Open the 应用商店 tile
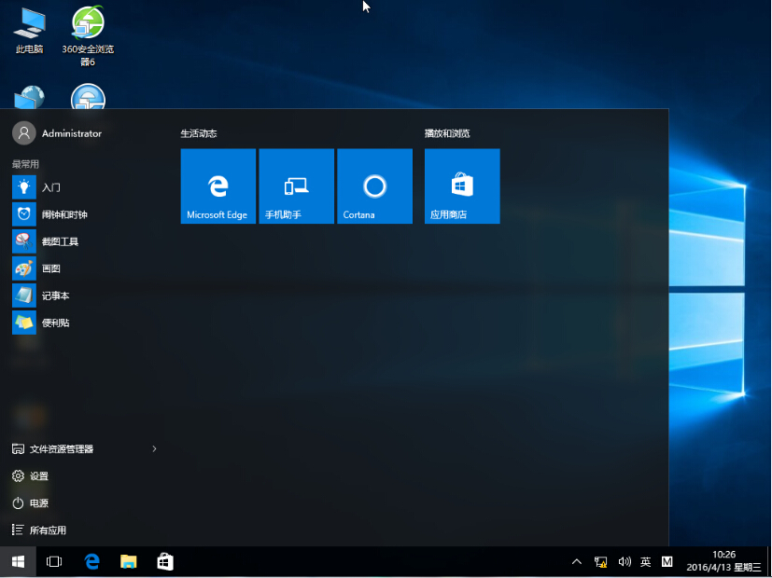 click(x=462, y=186)
